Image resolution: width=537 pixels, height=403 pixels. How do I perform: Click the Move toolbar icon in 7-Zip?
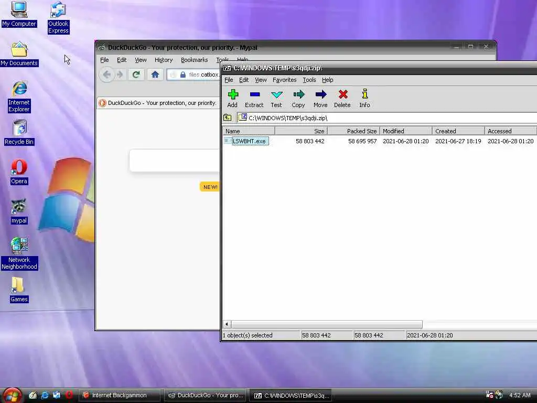point(320,98)
